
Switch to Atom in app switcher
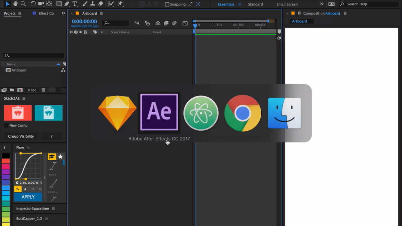coord(201,113)
